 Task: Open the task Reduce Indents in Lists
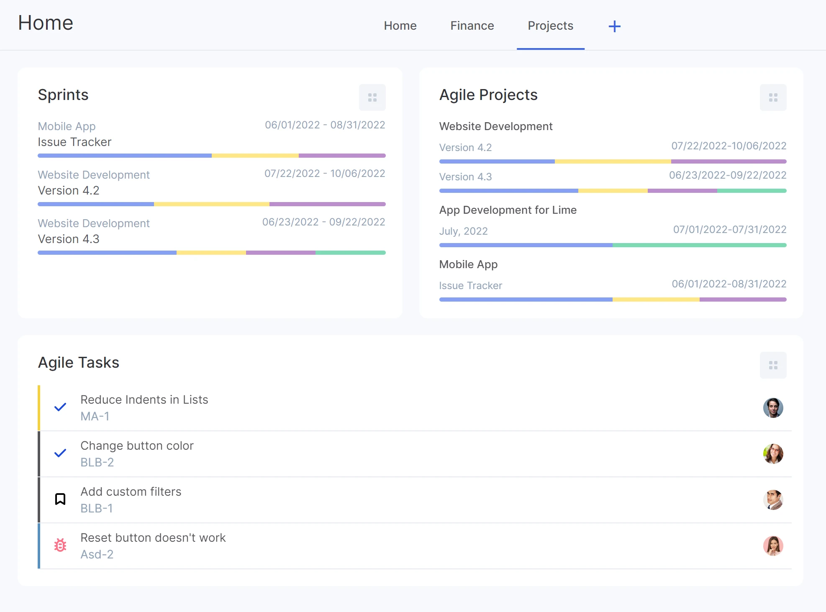pos(144,399)
